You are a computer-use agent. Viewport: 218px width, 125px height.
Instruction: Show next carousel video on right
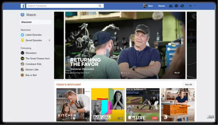[192, 46]
